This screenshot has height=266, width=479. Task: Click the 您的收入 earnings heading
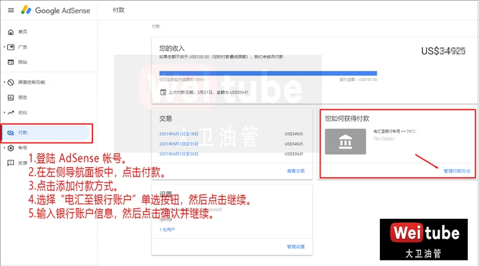coord(172,48)
